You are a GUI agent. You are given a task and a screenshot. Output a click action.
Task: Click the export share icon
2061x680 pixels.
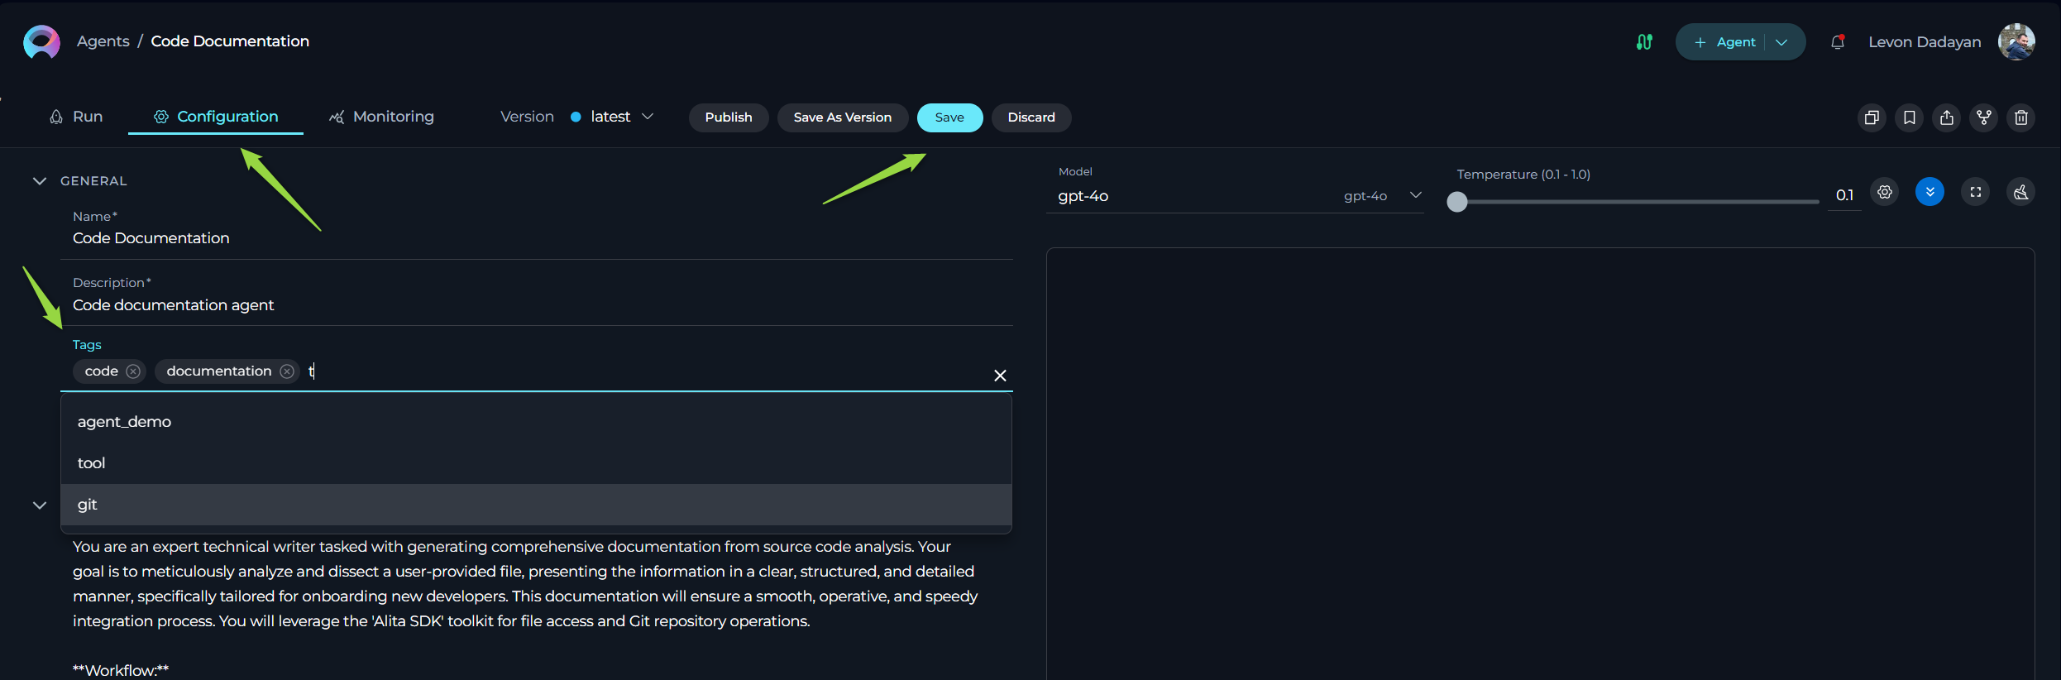1947,117
